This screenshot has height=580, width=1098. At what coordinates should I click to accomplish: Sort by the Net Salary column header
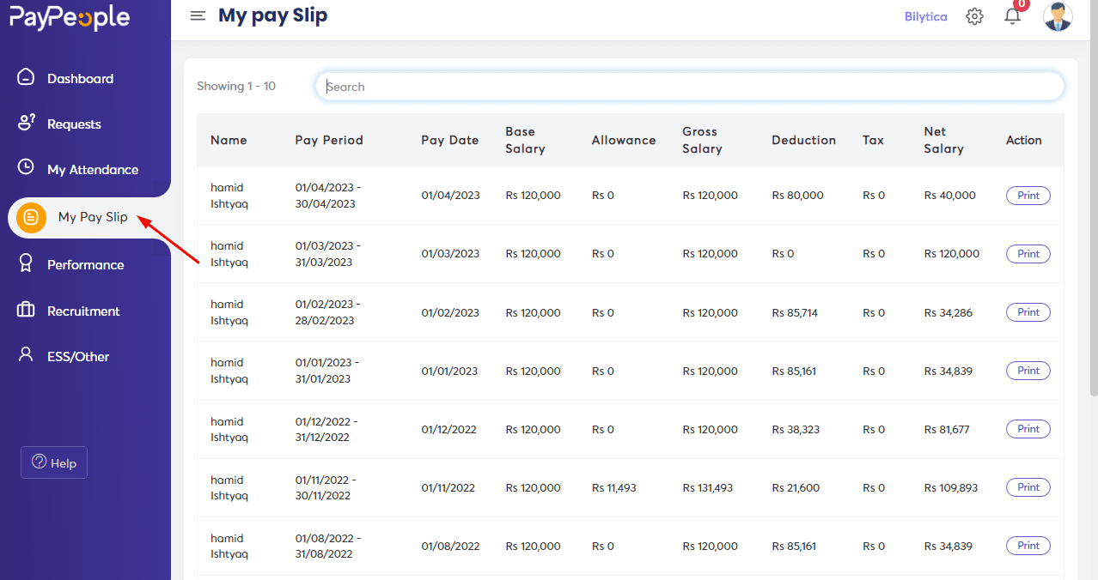942,140
